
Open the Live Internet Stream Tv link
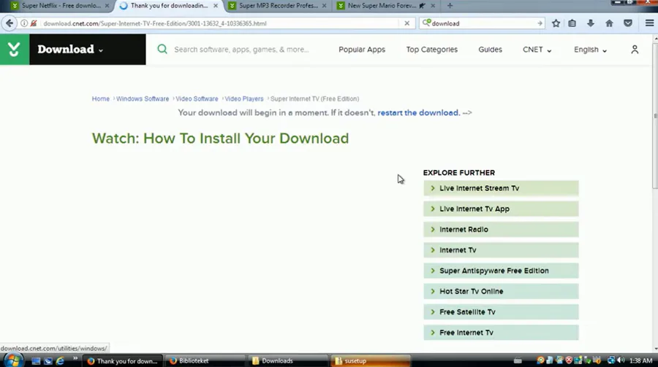[501, 188]
